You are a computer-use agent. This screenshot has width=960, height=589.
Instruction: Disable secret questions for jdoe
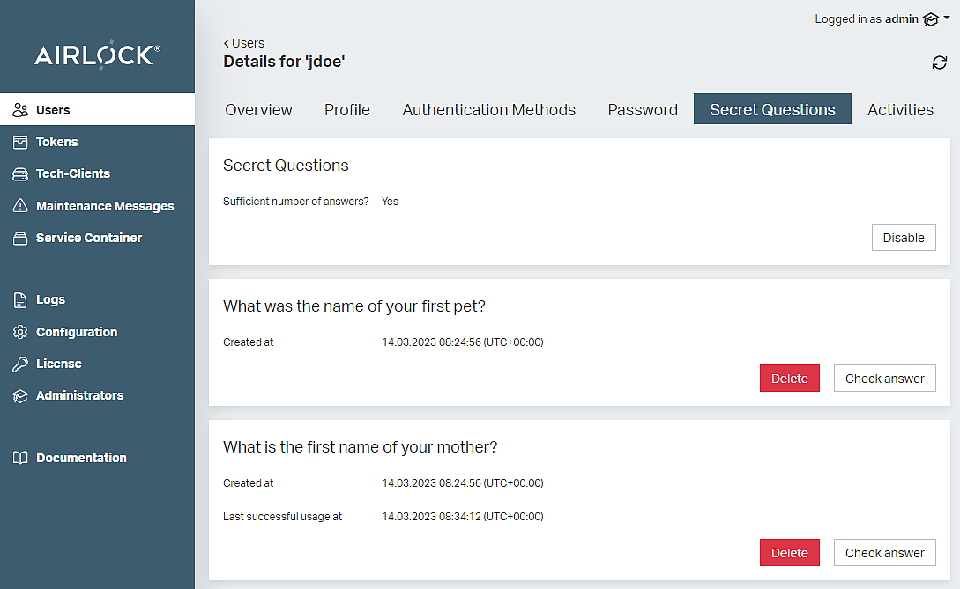(904, 238)
